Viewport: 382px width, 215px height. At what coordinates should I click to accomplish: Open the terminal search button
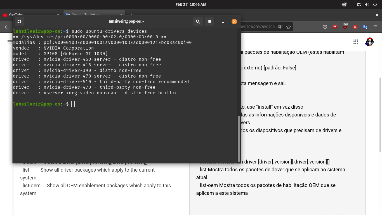coord(198,22)
